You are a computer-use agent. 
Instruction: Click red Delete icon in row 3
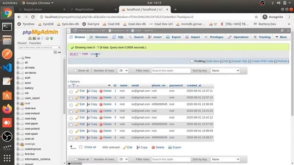(x=101, y=104)
